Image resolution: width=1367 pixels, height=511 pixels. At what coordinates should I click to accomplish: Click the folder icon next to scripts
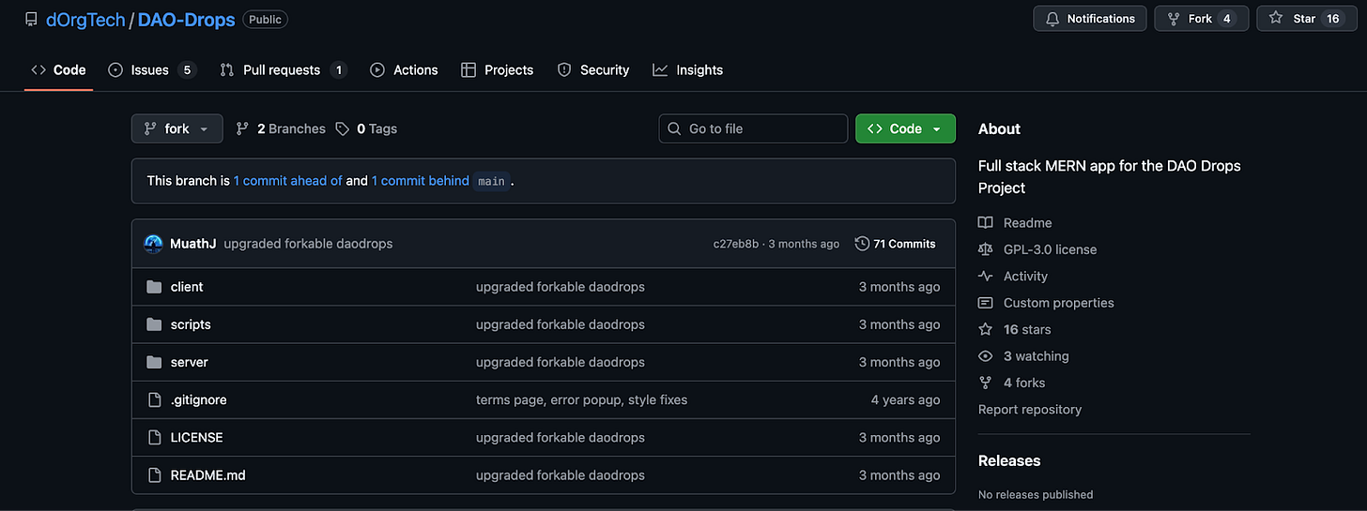(x=154, y=324)
